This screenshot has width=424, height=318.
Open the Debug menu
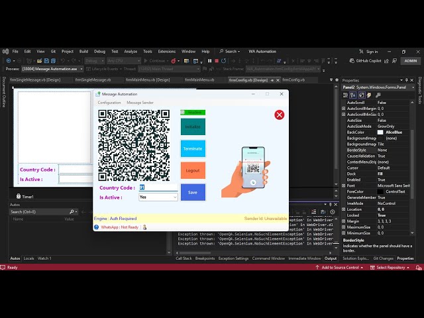pos(99,52)
